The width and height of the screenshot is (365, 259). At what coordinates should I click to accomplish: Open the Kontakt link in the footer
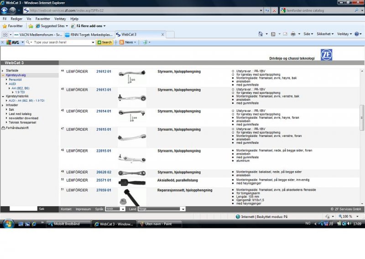(x=66, y=209)
